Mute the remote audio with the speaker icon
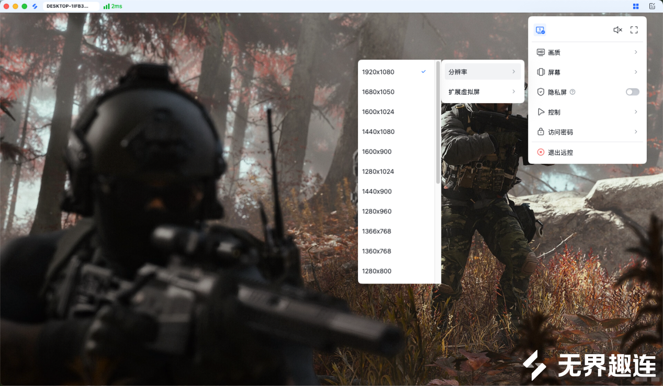This screenshot has width=663, height=386. pyautogui.click(x=617, y=30)
